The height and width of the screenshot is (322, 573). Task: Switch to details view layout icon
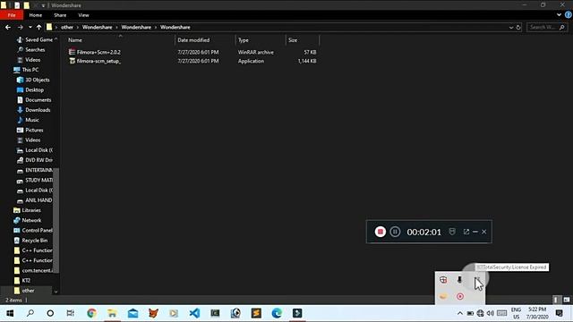(556, 300)
